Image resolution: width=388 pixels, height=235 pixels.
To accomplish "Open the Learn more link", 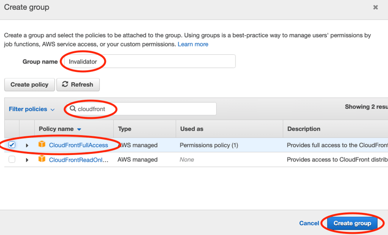I will [193, 44].
